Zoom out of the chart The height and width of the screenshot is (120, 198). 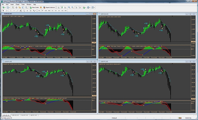coord(73,8)
